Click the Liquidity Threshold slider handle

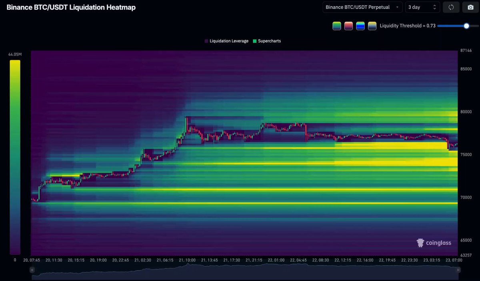click(466, 26)
